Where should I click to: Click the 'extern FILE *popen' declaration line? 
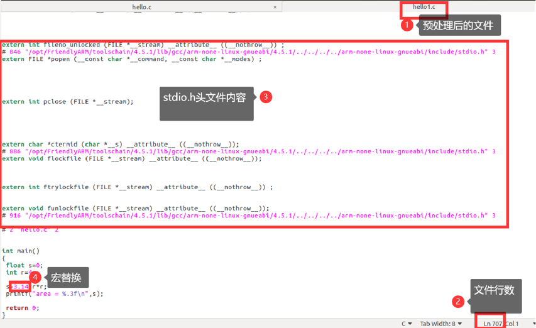[132, 59]
